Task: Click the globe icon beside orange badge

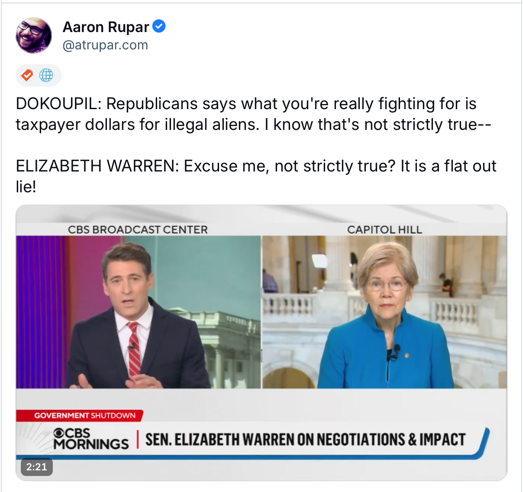Action: click(x=46, y=75)
